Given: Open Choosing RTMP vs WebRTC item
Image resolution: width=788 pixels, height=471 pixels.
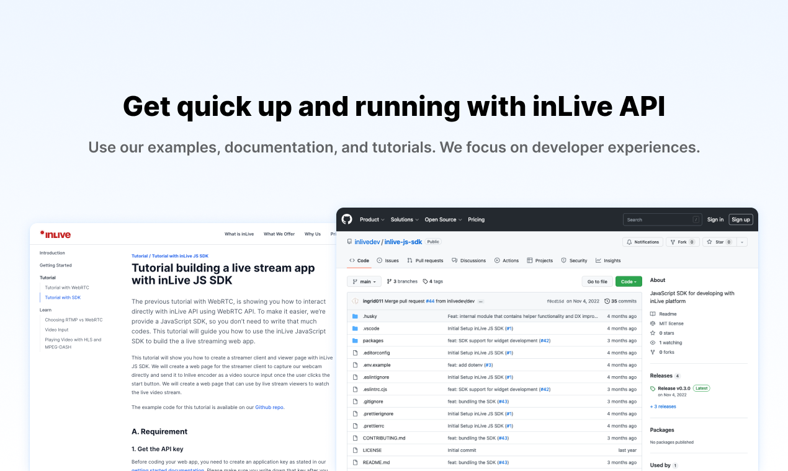Looking at the screenshot, I should (x=74, y=320).
